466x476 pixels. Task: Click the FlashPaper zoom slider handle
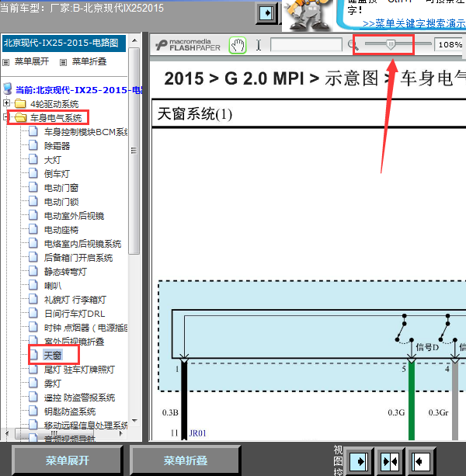click(391, 44)
